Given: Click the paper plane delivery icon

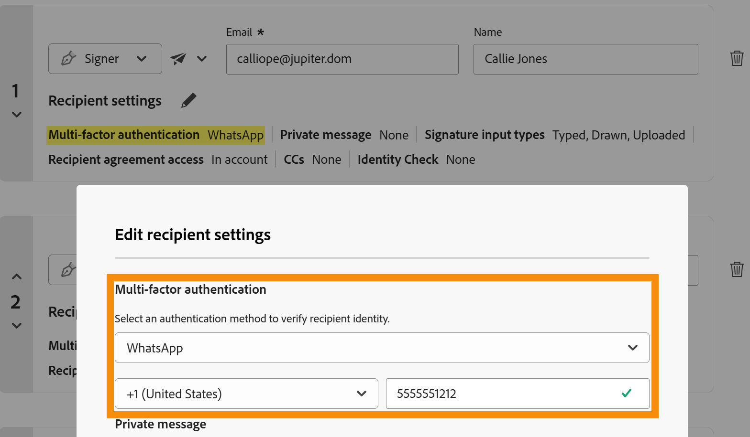Looking at the screenshot, I should [178, 59].
